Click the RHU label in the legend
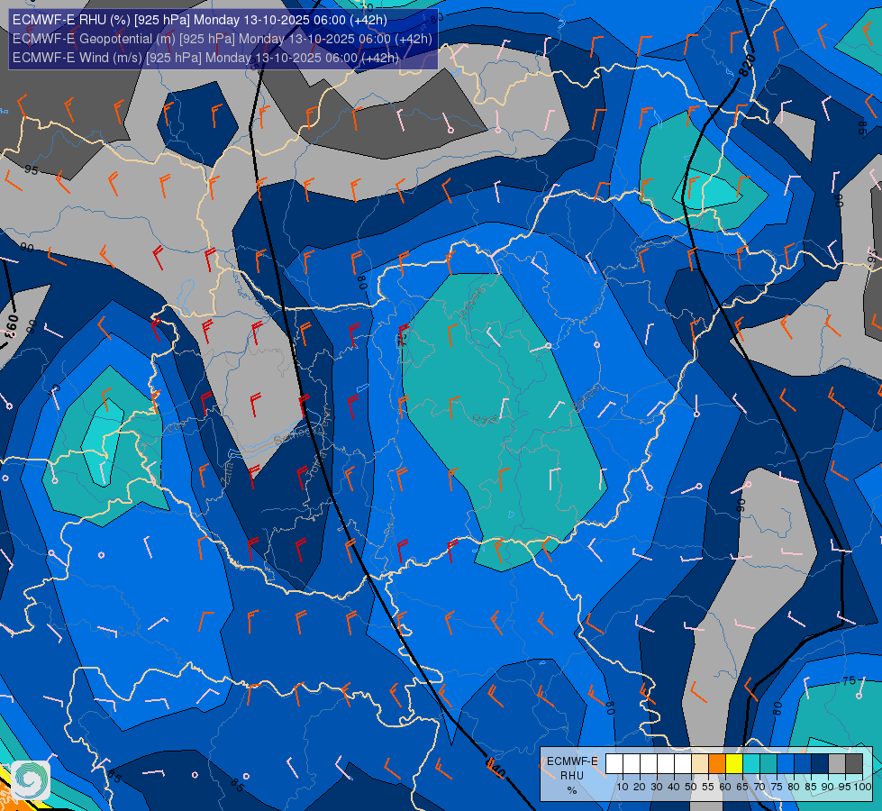This screenshot has height=811, width=882. [572, 776]
